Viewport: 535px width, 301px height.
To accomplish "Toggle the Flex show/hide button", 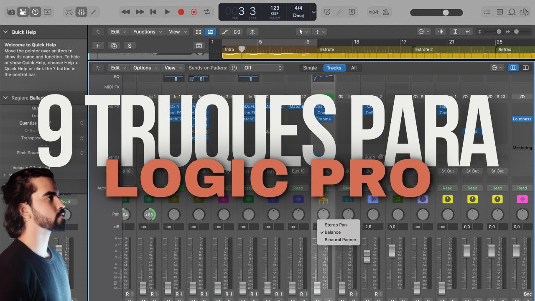I will [x=237, y=32].
